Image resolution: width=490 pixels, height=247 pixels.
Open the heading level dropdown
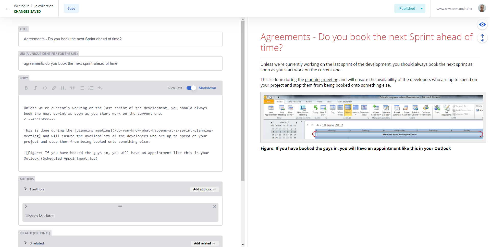(63, 88)
